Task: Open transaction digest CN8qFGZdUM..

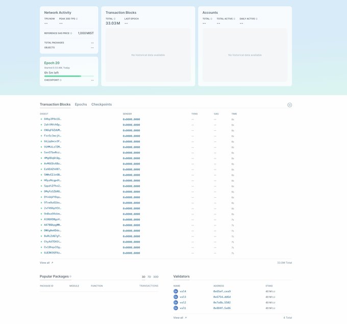Action: pyautogui.click(x=53, y=130)
